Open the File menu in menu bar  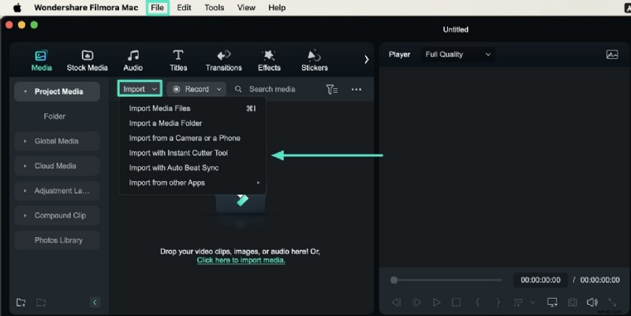point(158,7)
